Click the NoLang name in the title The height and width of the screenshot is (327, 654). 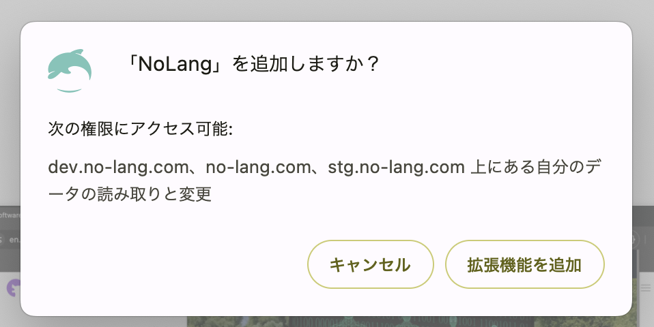[175, 65]
